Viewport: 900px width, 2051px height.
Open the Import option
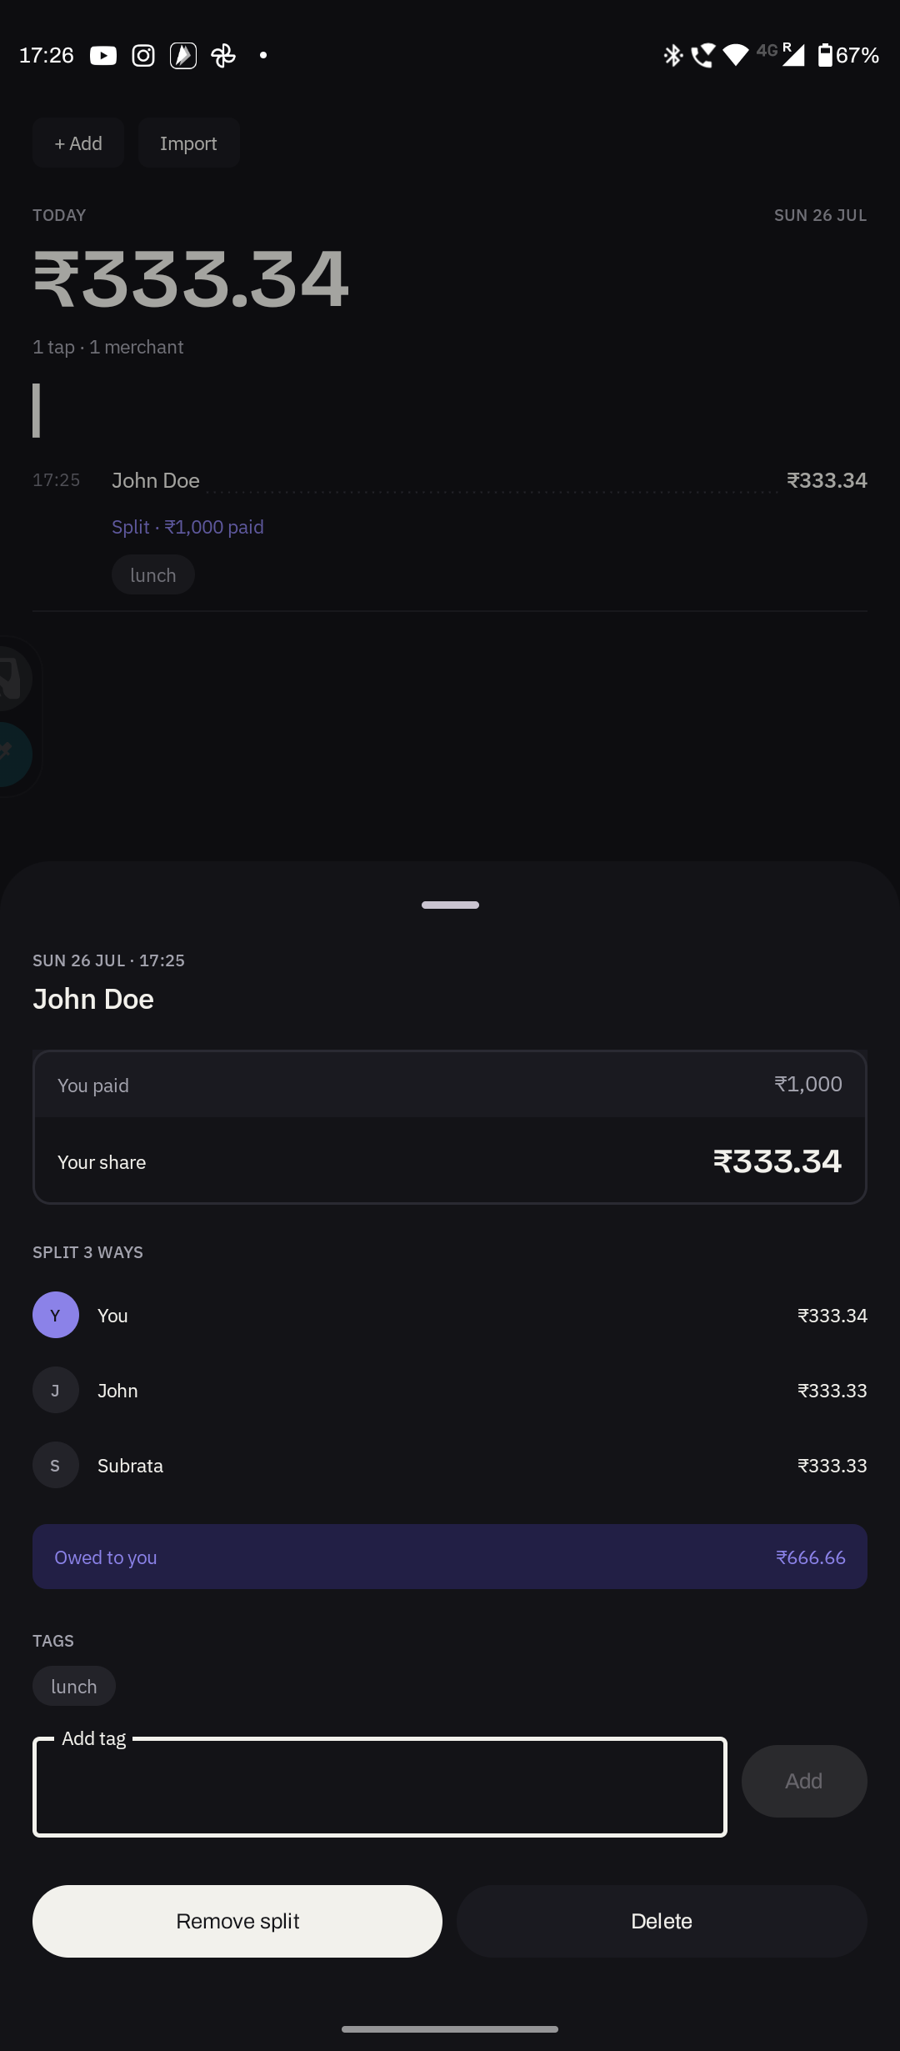tap(189, 143)
